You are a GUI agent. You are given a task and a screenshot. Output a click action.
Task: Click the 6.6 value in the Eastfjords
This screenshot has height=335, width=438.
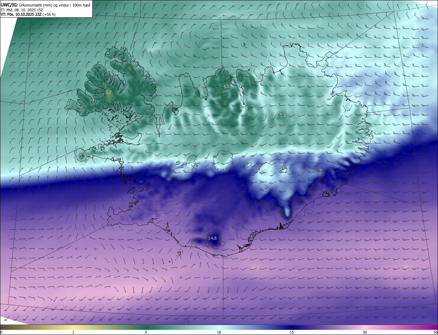[367, 126]
